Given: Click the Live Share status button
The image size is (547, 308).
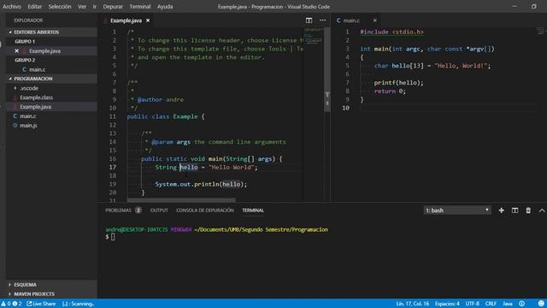Looking at the screenshot, I should pyautogui.click(x=41, y=304).
